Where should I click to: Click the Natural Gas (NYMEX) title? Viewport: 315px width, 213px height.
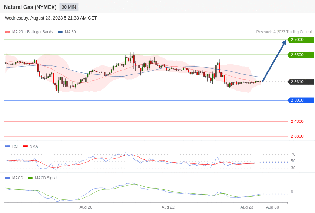point(30,7)
